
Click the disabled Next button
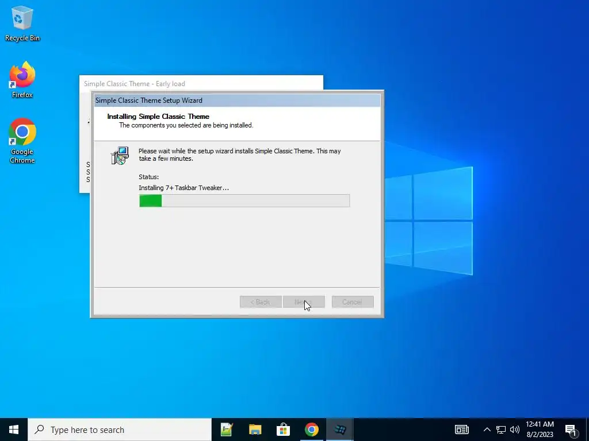(x=304, y=302)
